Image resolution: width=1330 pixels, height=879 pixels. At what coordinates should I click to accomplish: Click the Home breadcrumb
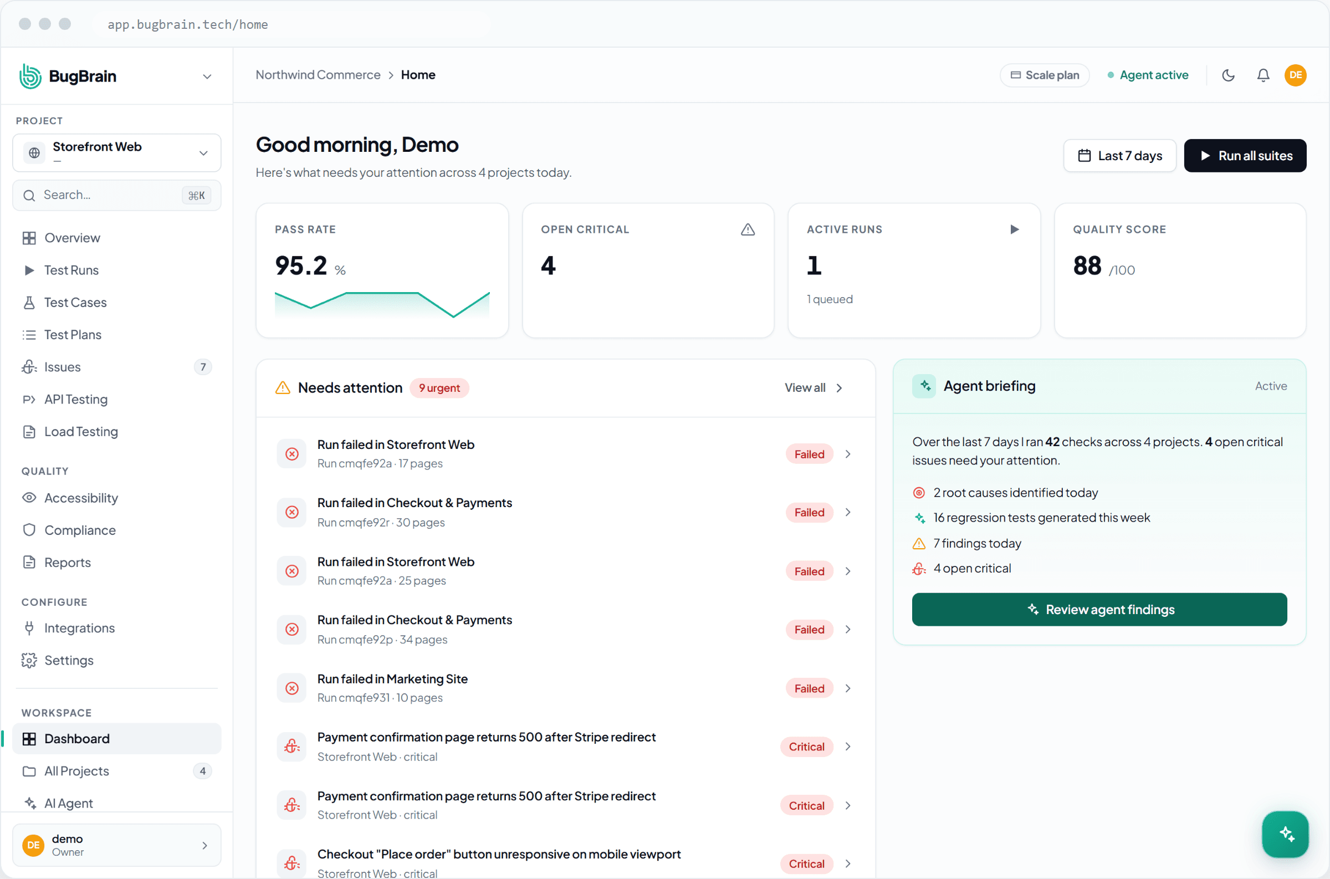(418, 75)
